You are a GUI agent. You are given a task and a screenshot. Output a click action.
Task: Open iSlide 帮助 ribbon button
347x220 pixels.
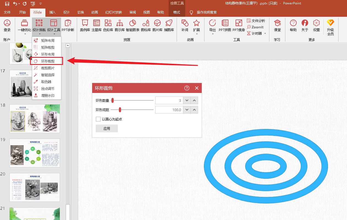293,26
